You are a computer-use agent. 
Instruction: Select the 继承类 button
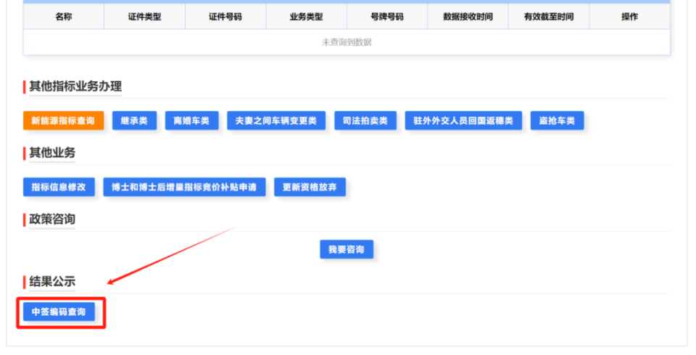[135, 121]
